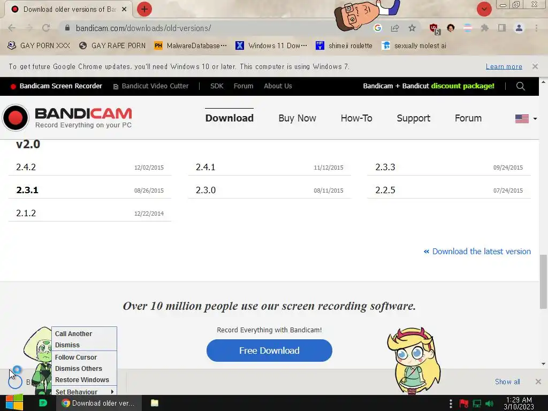
Task: Open the Buy Now nav item
Action: [x=297, y=118]
